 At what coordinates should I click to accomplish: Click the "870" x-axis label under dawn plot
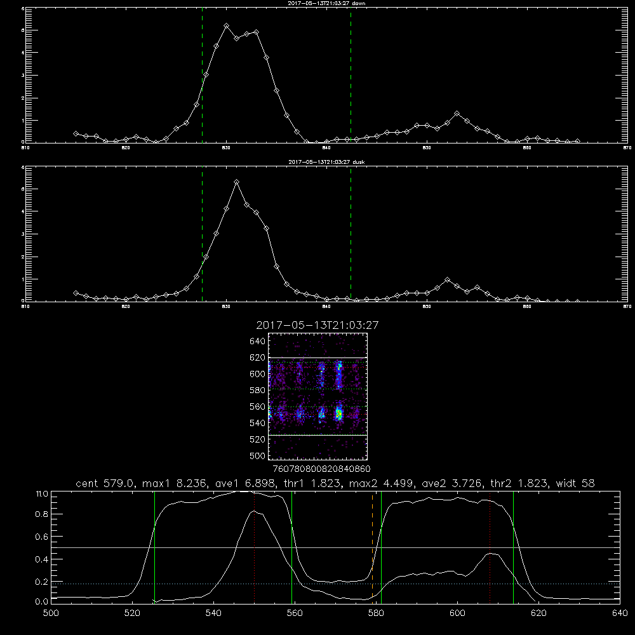pyautogui.click(x=627, y=148)
